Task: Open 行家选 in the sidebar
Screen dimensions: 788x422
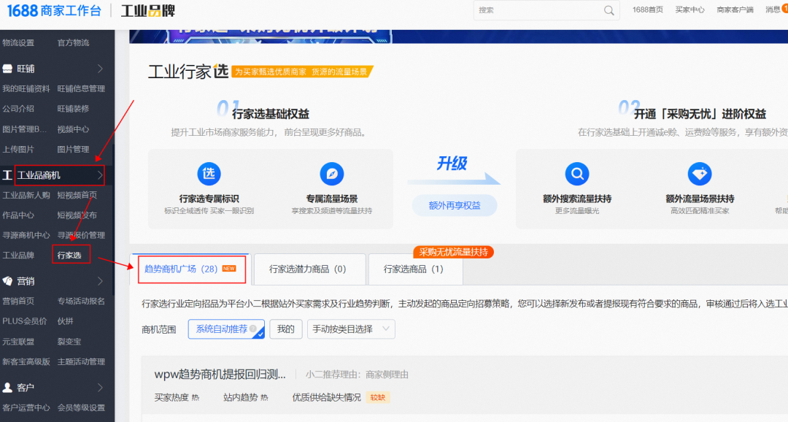Action: point(70,255)
